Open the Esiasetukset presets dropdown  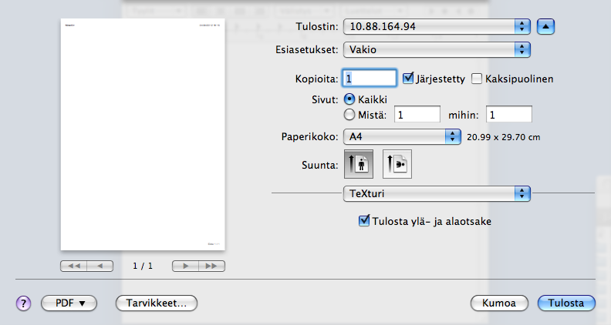pos(437,49)
